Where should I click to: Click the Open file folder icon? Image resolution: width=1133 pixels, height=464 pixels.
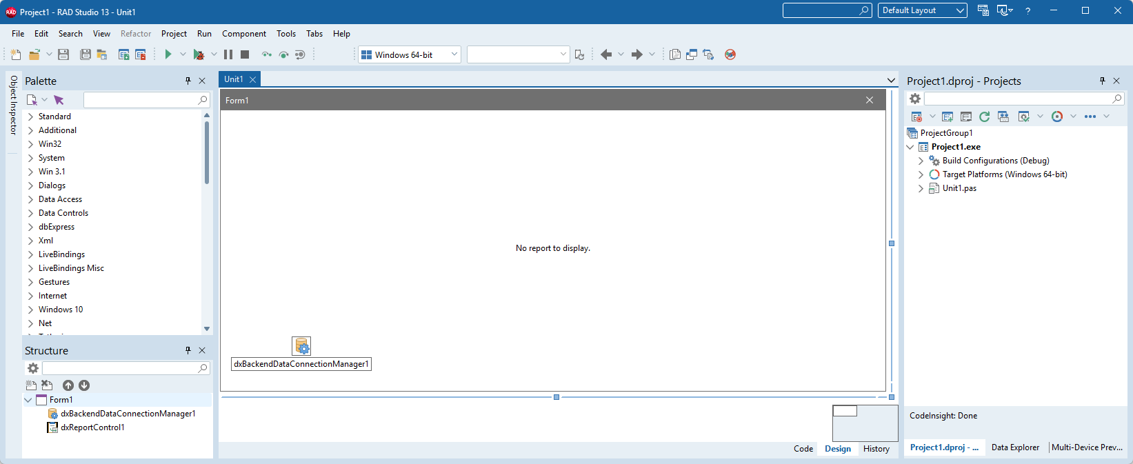pyautogui.click(x=34, y=54)
